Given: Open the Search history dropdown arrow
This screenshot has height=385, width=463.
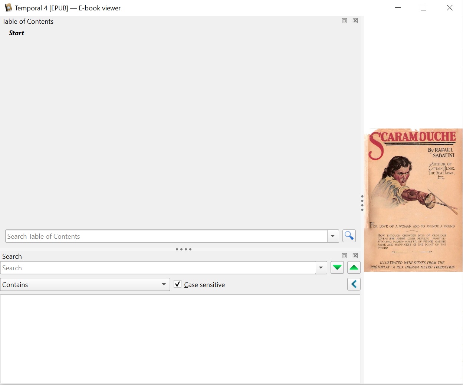Looking at the screenshot, I should tap(321, 268).
